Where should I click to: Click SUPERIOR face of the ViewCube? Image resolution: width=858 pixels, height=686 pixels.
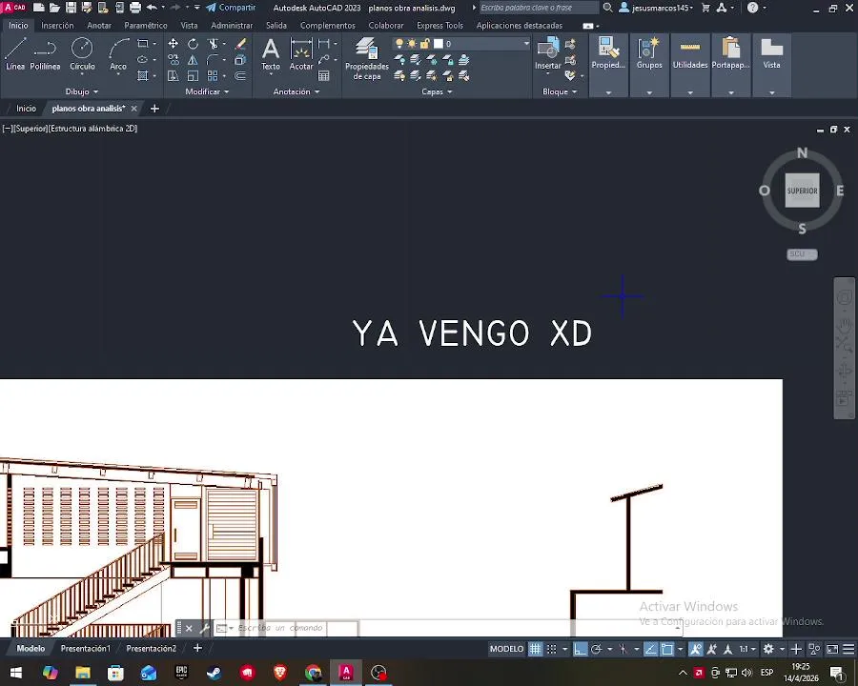point(802,191)
